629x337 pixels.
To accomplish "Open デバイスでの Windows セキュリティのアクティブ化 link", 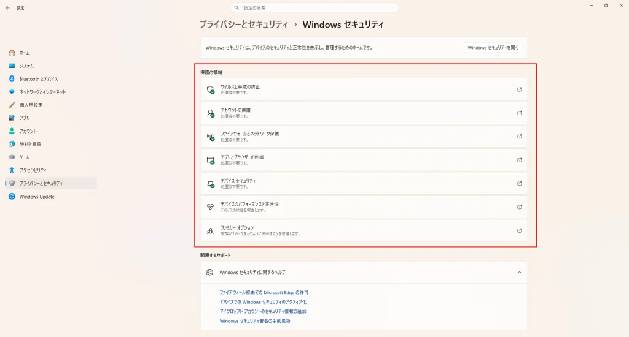I will pyautogui.click(x=263, y=302).
